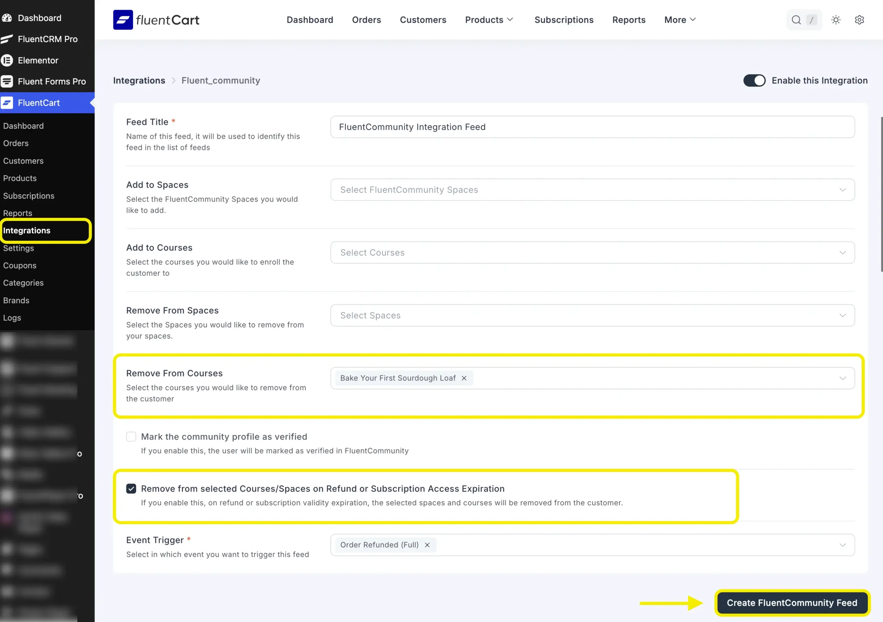Open Subscriptions in FluentCart sidebar submenu
This screenshot has width=883, height=622.
(29, 196)
